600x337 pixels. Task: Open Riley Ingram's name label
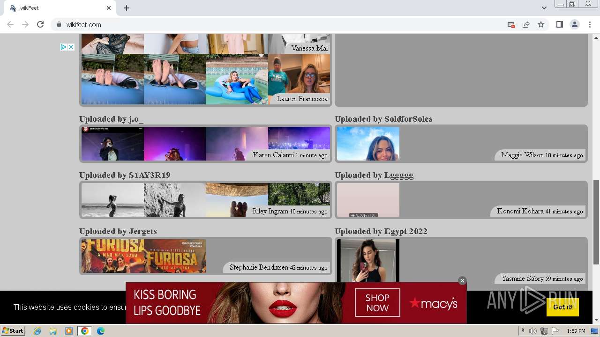[x=270, y=211]
